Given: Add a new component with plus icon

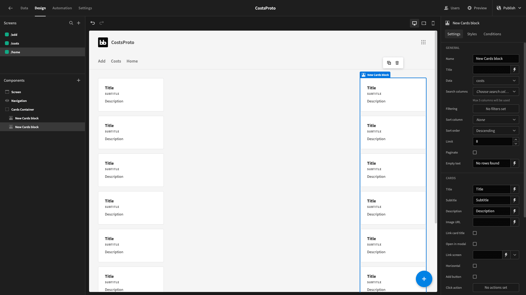Looking at the screenshot, I should click(x=79, y=80).
